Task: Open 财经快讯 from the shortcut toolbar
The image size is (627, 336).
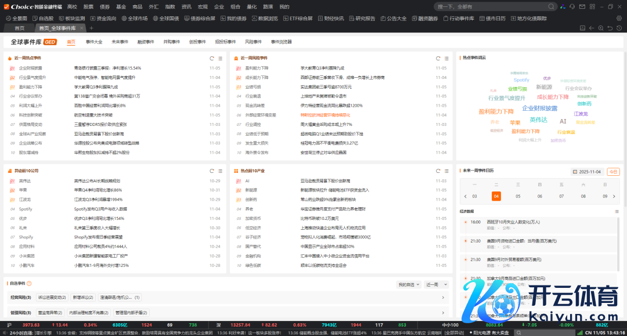Action: [333, 19]
